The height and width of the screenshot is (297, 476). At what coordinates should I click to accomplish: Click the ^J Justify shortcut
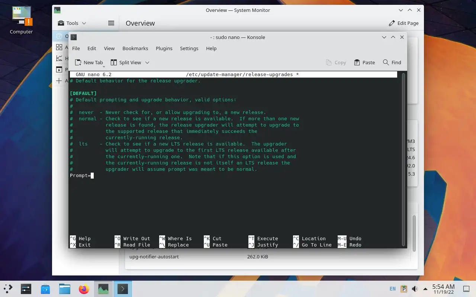click(263, 245)
